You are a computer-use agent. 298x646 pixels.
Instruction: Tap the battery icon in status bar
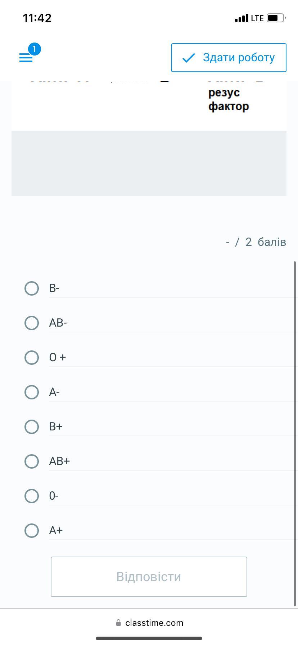tap(276, 18)
